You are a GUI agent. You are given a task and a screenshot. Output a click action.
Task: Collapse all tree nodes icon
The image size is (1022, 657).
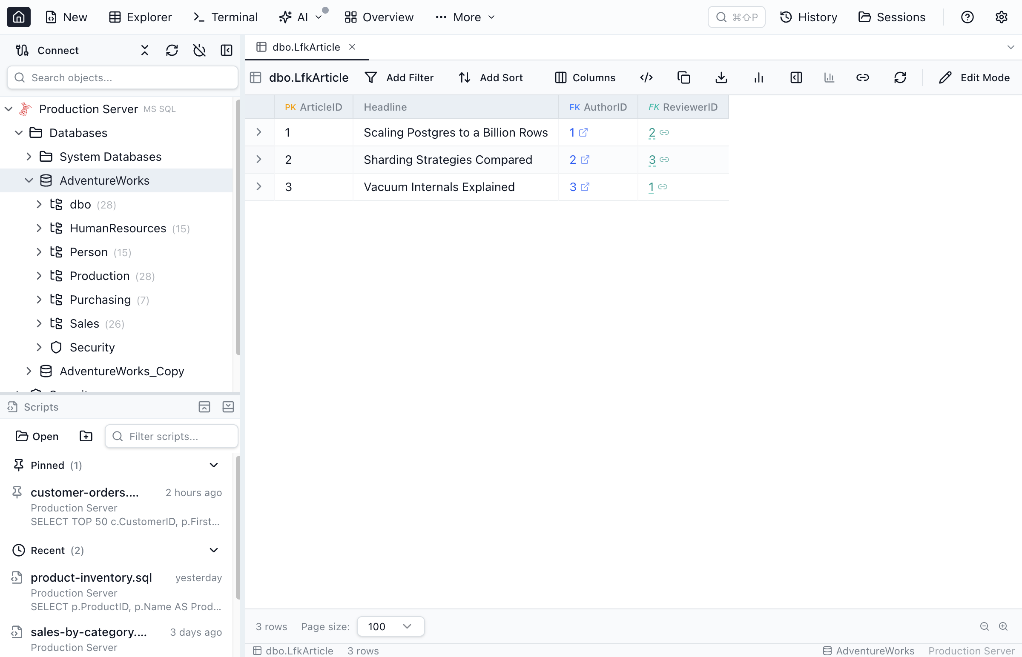[x=145, y=50]
